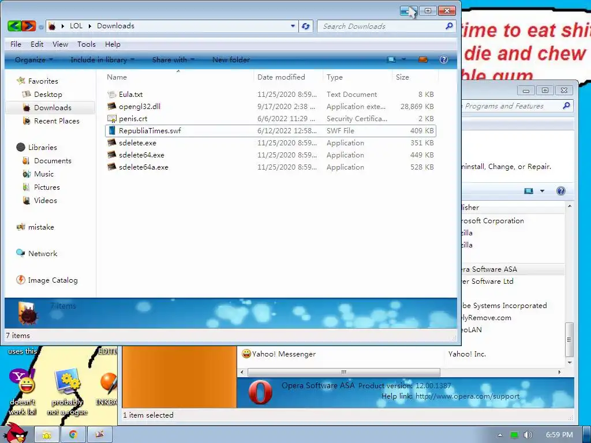Click the 6:59 PM clock
This screenshot has width=591, height=443.
pyautogui.click(x=559, y=435)
